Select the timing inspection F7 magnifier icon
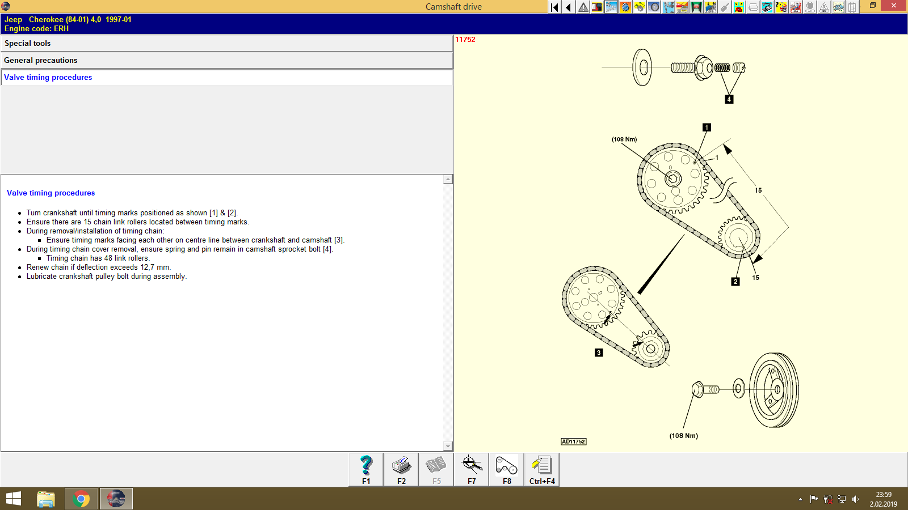Screen dimensions: 908x510 (x=470, y=469)
